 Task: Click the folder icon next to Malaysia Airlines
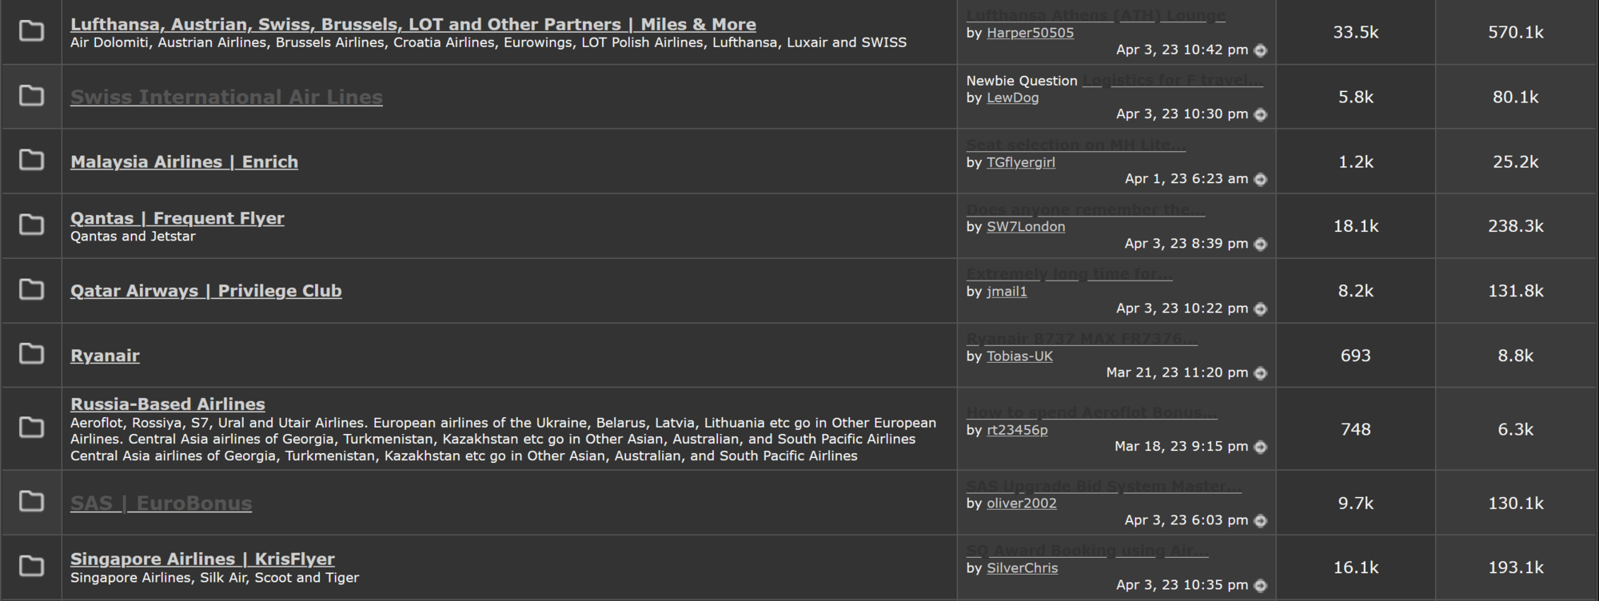point(31,161)
